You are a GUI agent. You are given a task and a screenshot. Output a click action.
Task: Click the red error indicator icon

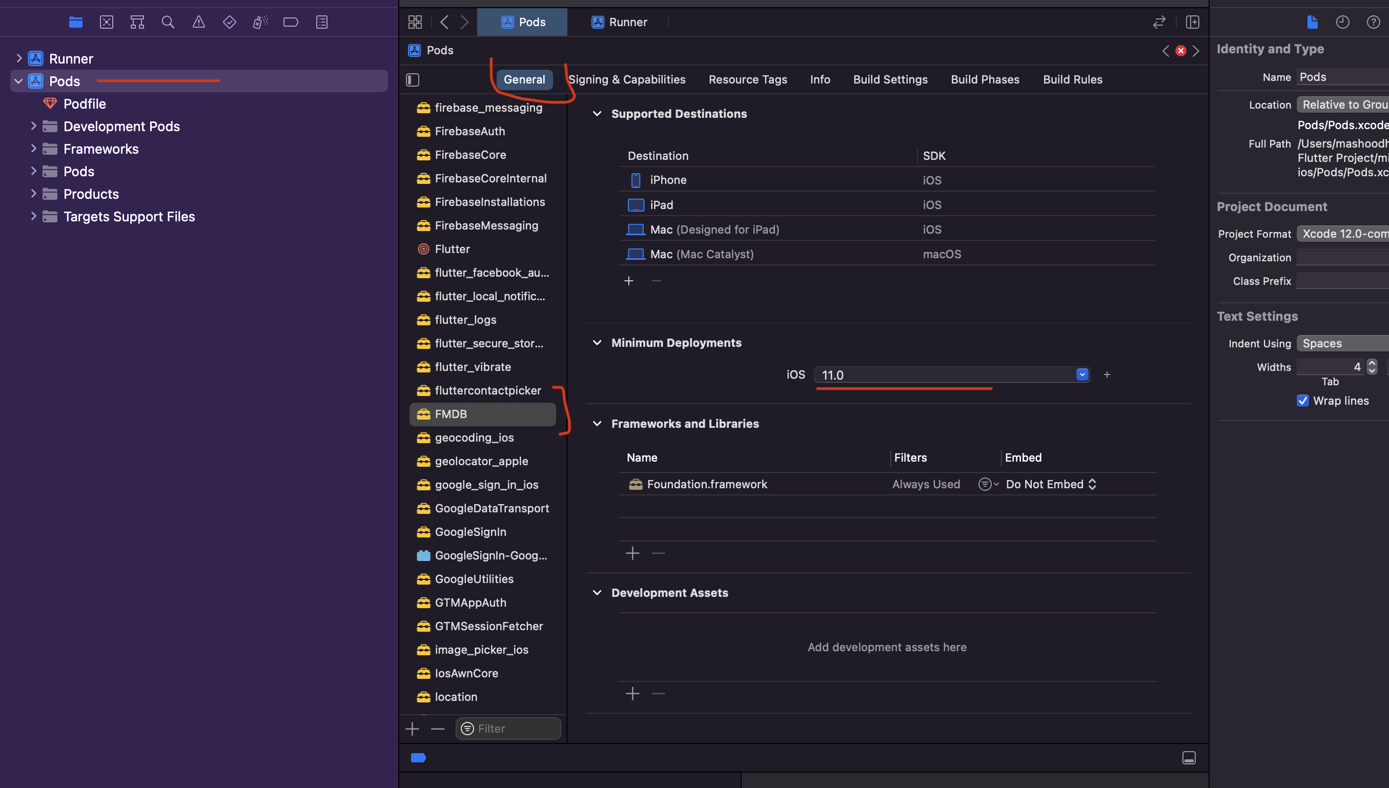click(x=1180, y=51)
